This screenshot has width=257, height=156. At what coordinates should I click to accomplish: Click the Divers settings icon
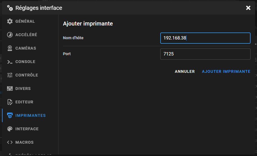coord(10,89)
